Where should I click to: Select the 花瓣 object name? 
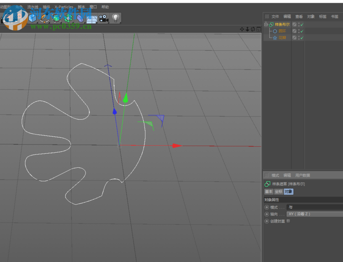[x=282, y=38]
